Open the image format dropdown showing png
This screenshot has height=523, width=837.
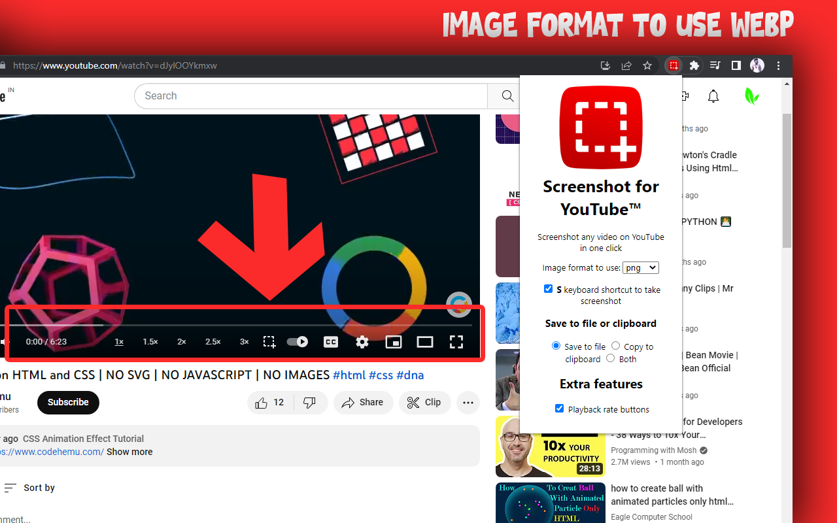[640, 267]
